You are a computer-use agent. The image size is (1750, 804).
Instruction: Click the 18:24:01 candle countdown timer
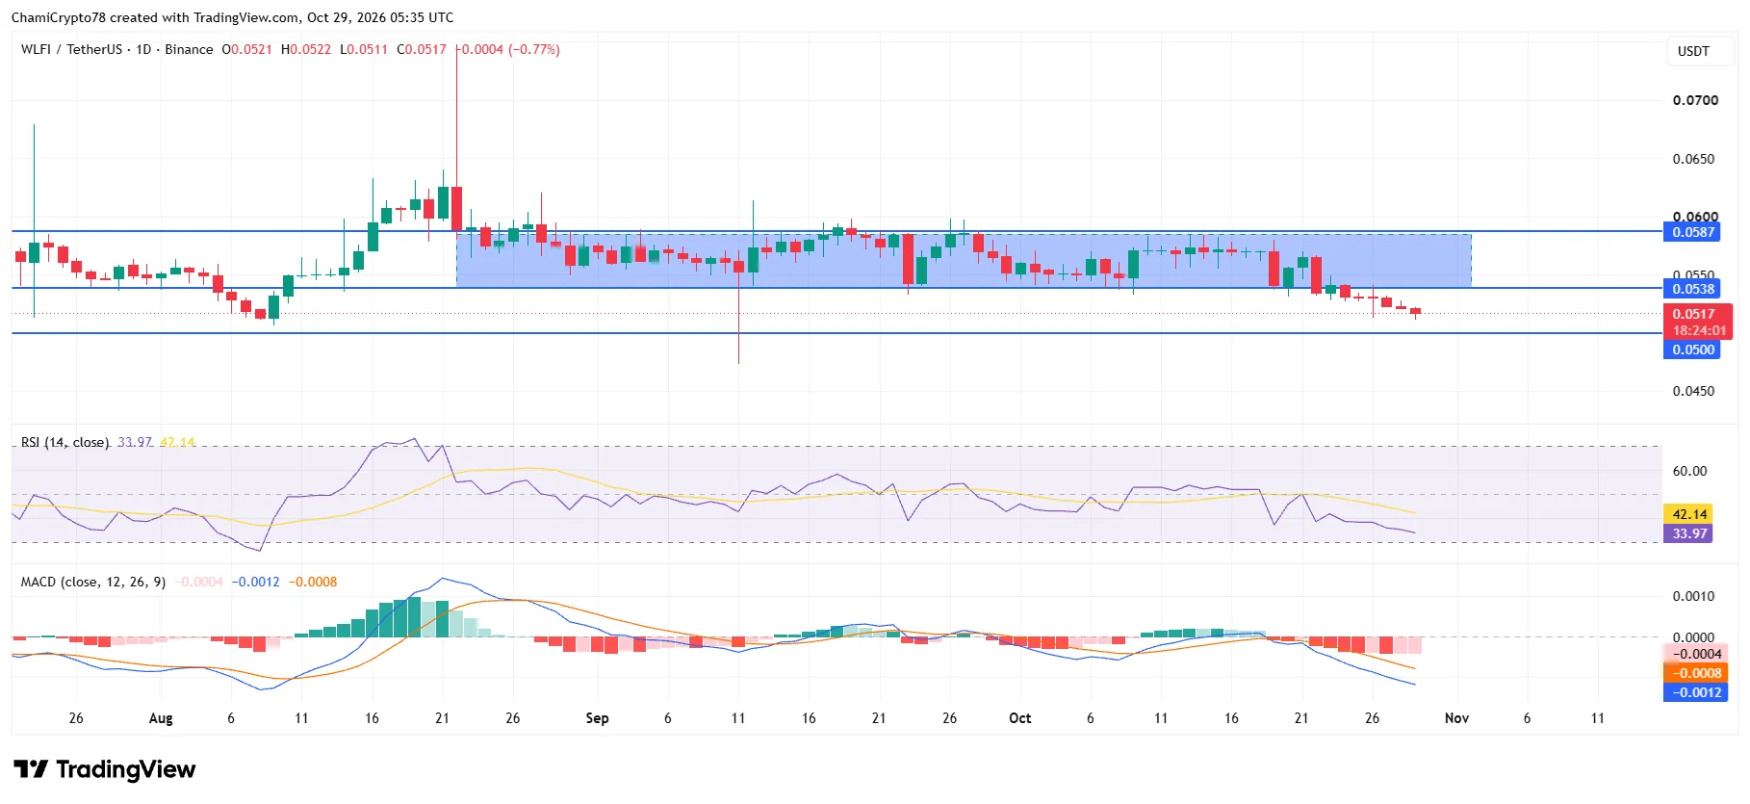pyautogui.click(x=1699, y=330)
